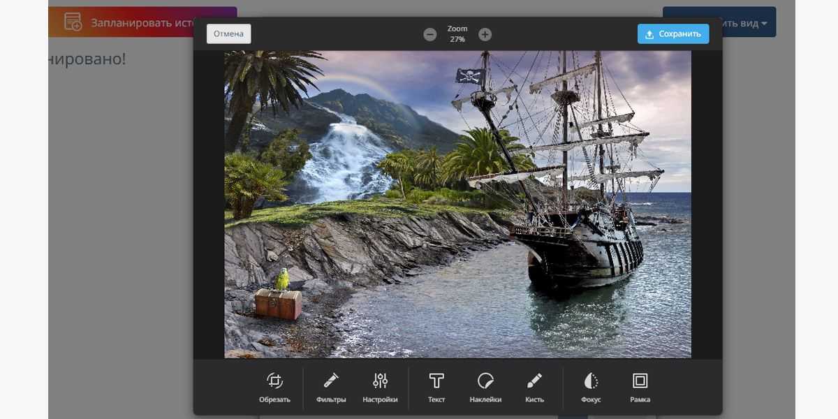
Task: Click the treasure chest in the picture
Action: (x=278, y=304)
